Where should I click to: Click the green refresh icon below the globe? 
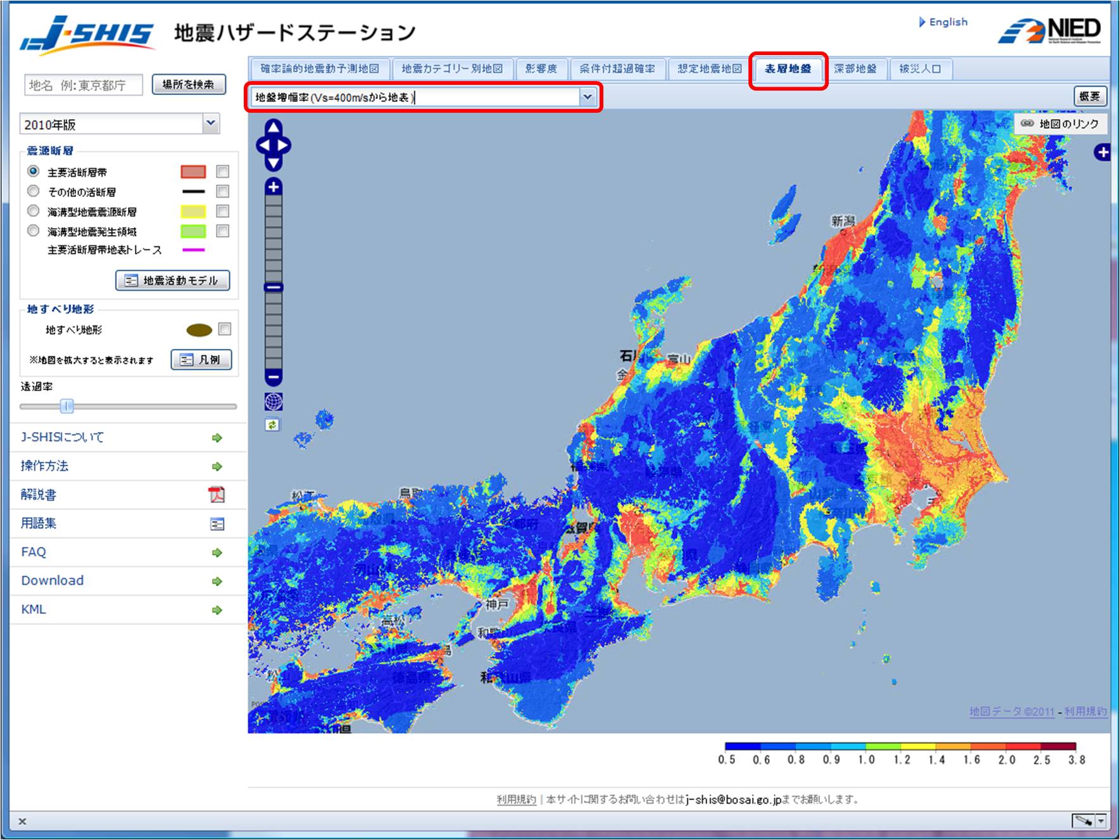point(272,426)
